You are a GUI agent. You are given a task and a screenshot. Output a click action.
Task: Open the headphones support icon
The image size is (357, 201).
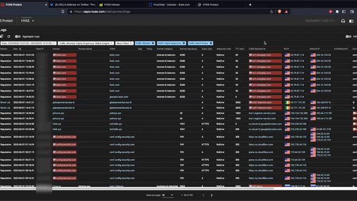tap(343, 21)
